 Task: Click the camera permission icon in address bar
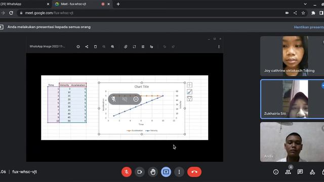click(x=287, y=13)
